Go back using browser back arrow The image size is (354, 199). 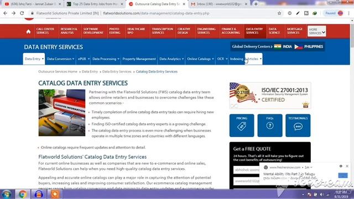6,13
